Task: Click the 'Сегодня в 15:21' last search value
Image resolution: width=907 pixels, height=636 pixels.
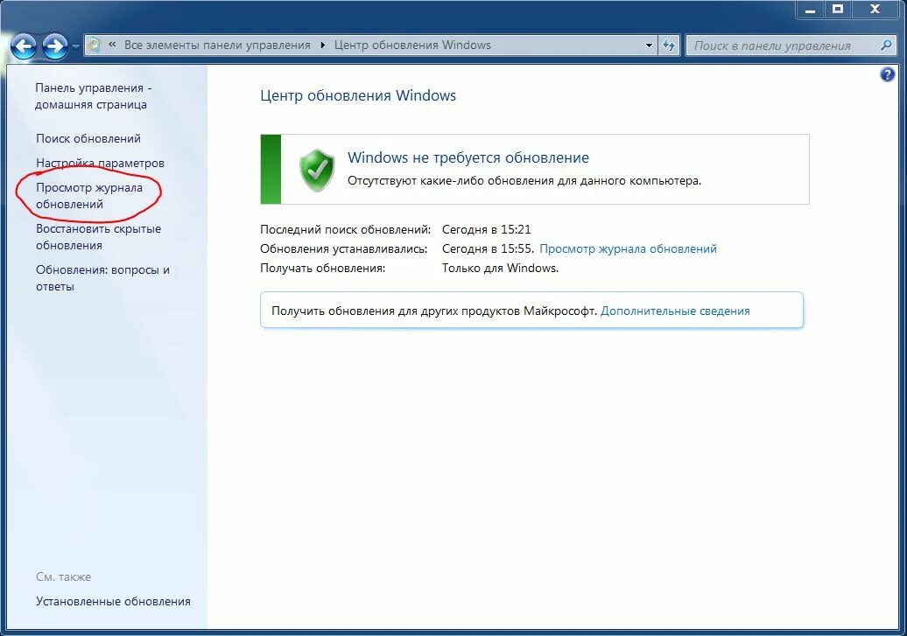Action: point(486,229)
